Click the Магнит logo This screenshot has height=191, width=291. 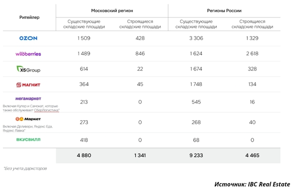click(x=28, y=85)
